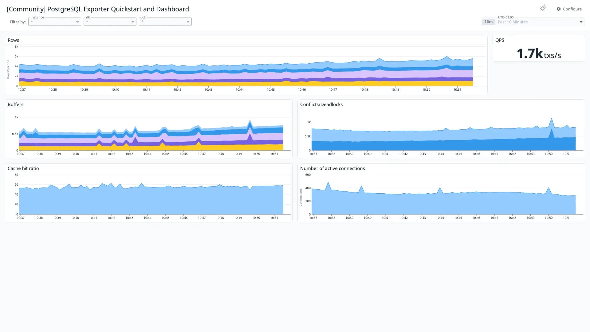Image resolution: width=590 pixels, height=332 pixels.
Task: Toggle the light/dark theme sun-moon icon
Action: [543, 8]
